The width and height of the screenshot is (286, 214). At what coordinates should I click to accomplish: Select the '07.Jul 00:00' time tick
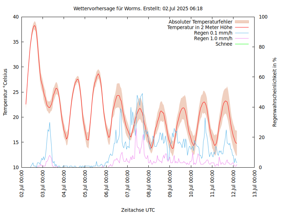coord(128,184)
